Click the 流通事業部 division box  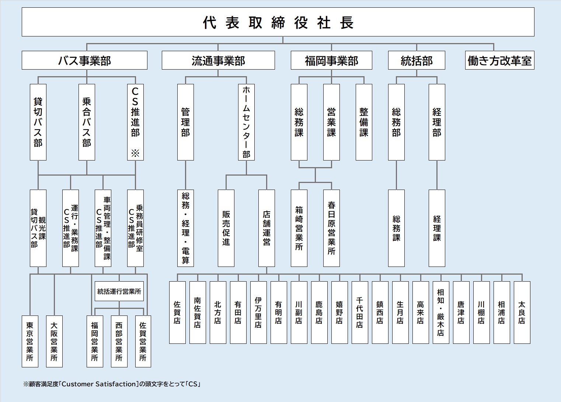[x=218, y=60]
